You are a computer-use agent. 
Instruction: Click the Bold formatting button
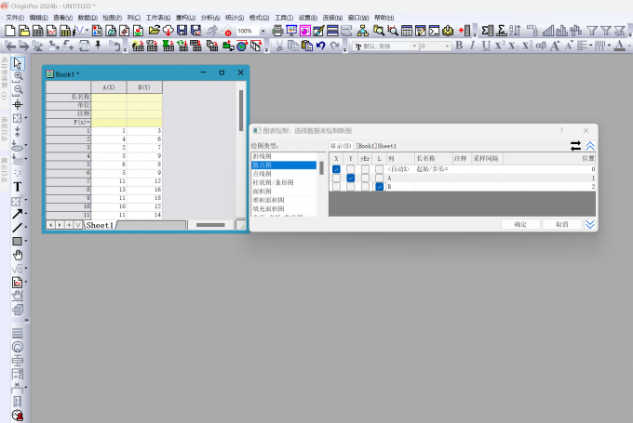pos(459,46)
